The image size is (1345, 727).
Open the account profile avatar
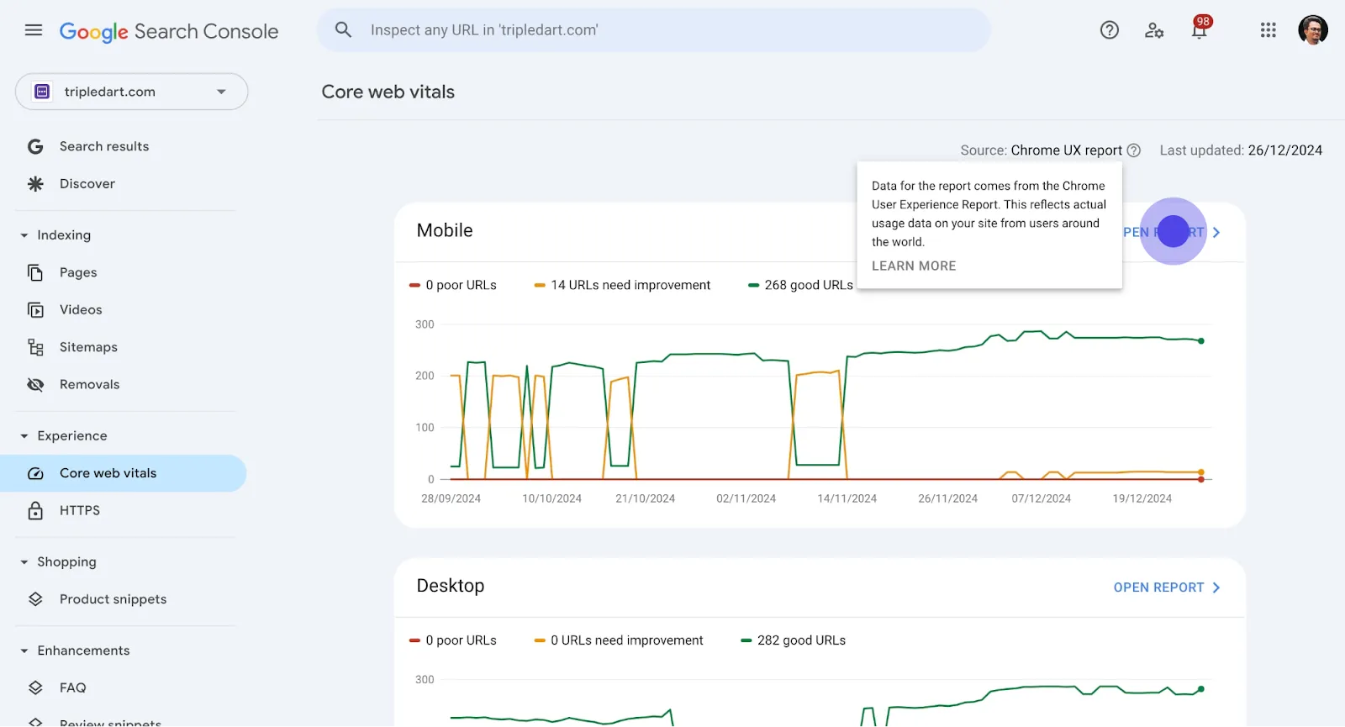pyautogui.click(x=1313, y=30)
